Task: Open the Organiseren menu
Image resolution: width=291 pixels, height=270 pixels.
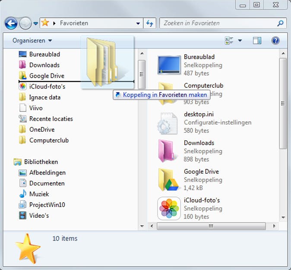Action: pos(32,41)
